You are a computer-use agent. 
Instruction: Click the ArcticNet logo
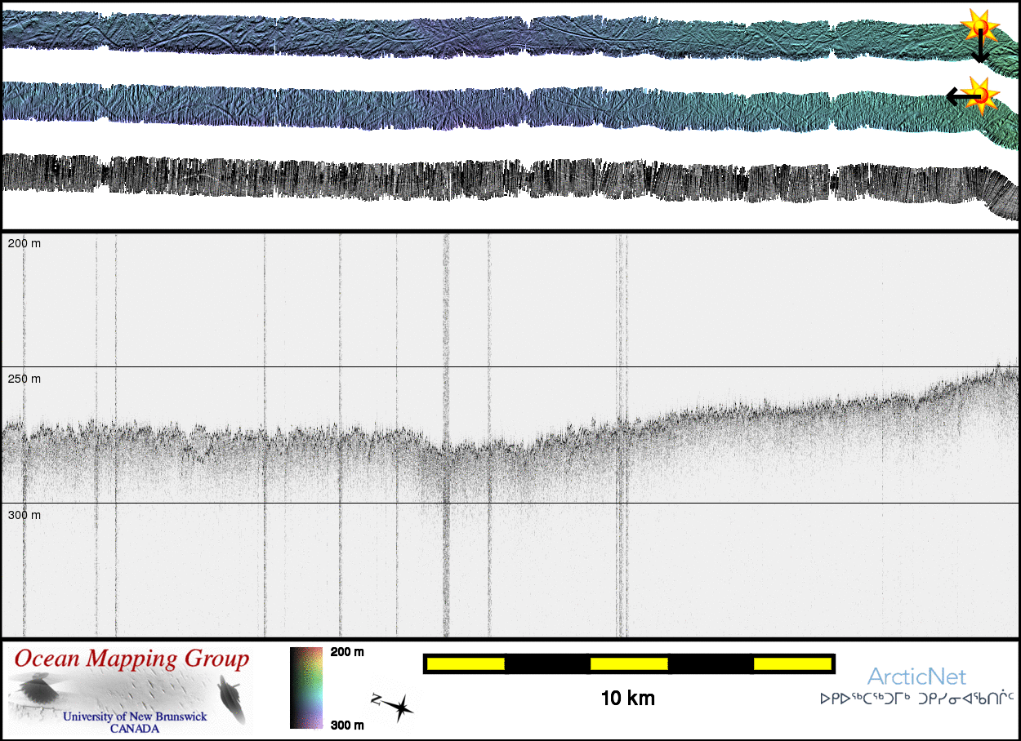[x=916, y=677]
